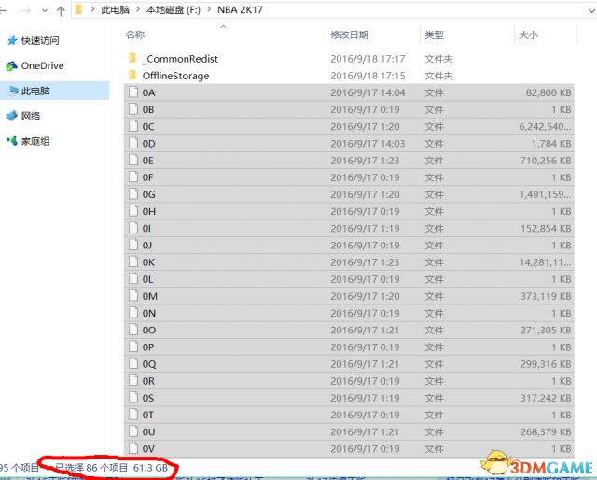Click the 373,119 KB size of 0M
Viewport: 597px width, 480px height.
(x=546, y=296)
